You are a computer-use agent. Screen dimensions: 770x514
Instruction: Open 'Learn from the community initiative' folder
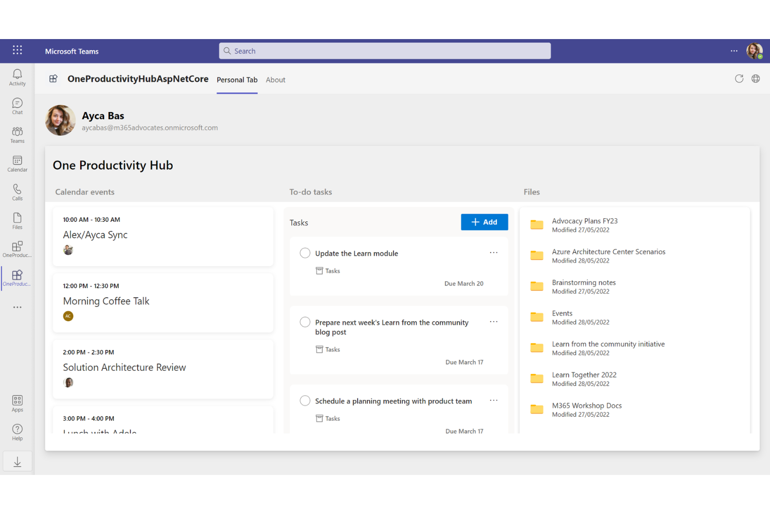608,344
